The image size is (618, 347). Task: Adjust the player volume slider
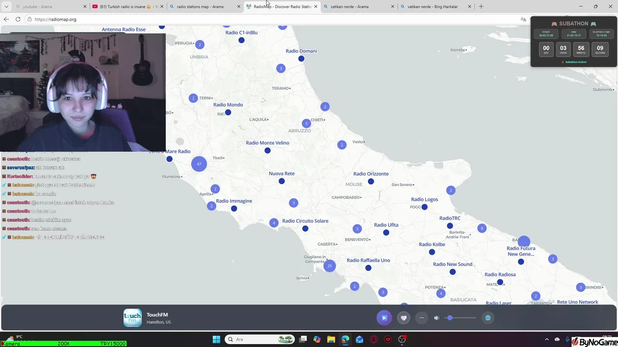[x=460, y=318]
